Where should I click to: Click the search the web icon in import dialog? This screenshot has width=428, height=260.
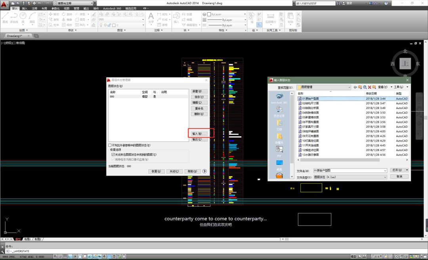coord(365,87)
